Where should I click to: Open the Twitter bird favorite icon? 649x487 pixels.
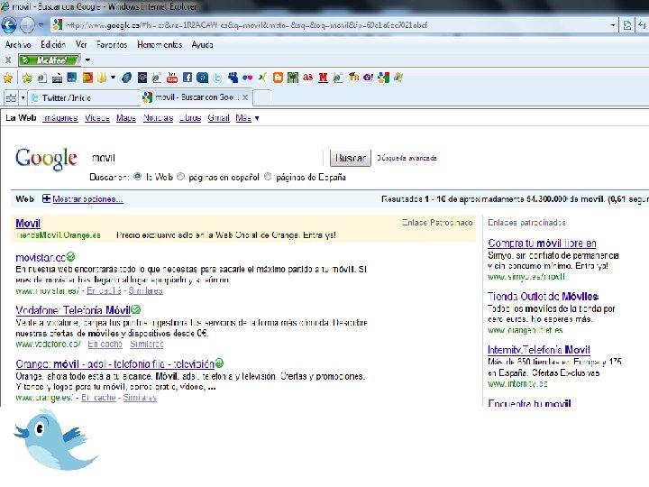(218, 78)
